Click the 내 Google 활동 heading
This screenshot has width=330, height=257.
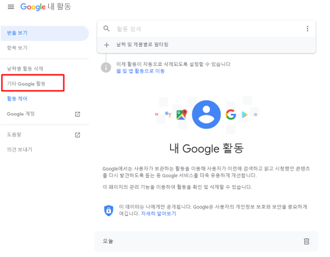(x=207, y=148)
